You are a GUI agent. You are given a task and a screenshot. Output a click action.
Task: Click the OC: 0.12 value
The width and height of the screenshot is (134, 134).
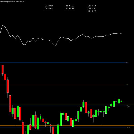92,6
